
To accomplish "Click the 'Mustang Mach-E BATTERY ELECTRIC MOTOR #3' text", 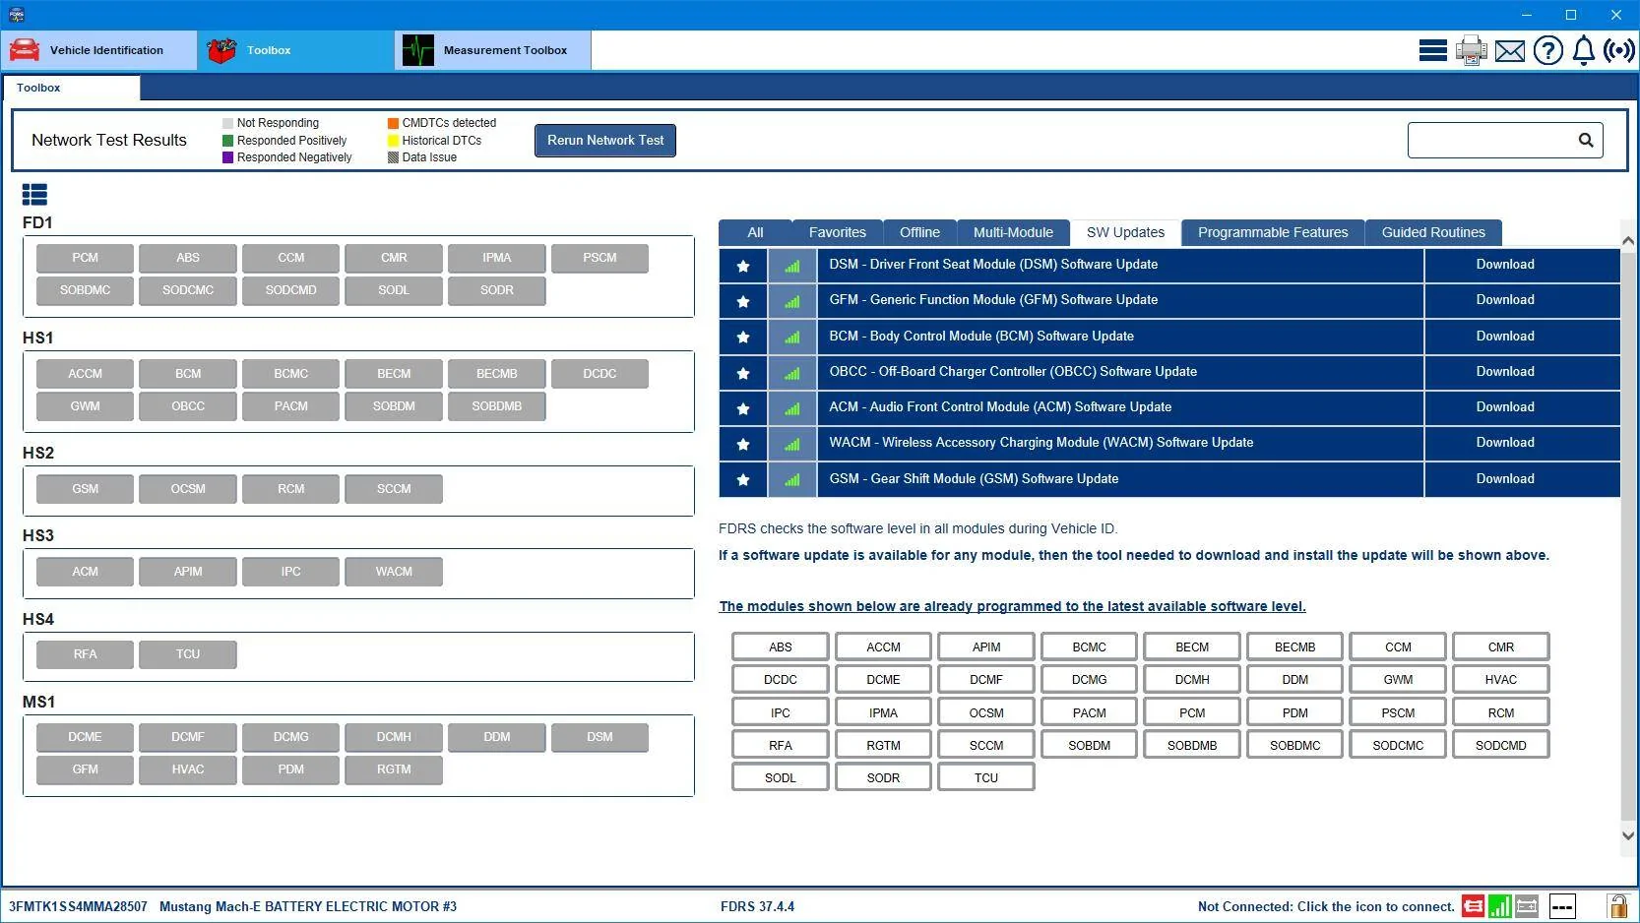I will click(x=308, y=906).
